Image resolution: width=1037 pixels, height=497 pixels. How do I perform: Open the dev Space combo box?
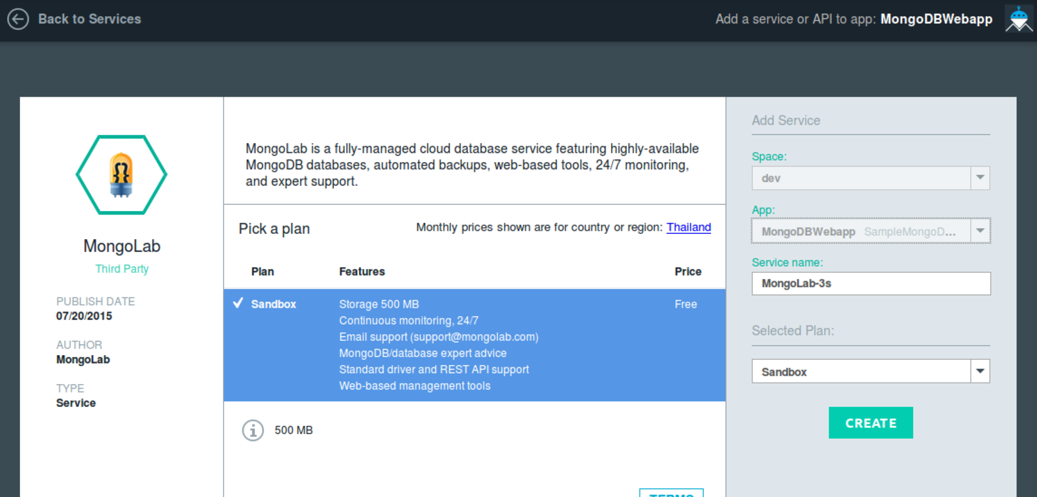(x=870, y=178)
